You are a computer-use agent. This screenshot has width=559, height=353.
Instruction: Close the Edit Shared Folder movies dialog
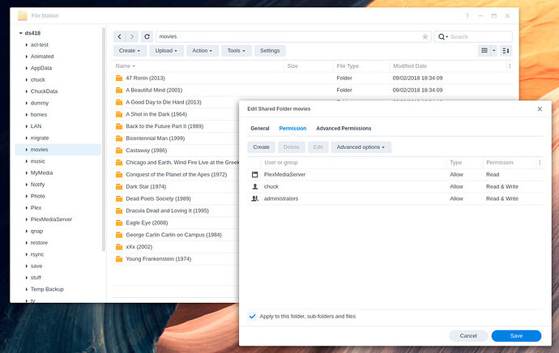tap(540, 109)
